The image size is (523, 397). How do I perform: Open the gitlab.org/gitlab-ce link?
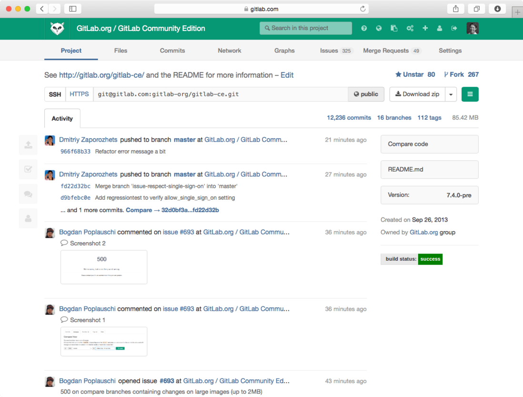[x=102, y=75]
